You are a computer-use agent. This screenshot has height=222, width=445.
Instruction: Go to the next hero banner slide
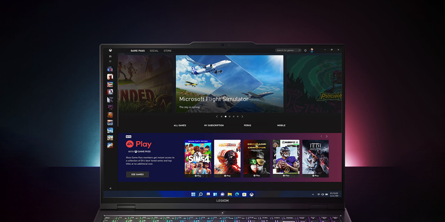click(242, 116)
